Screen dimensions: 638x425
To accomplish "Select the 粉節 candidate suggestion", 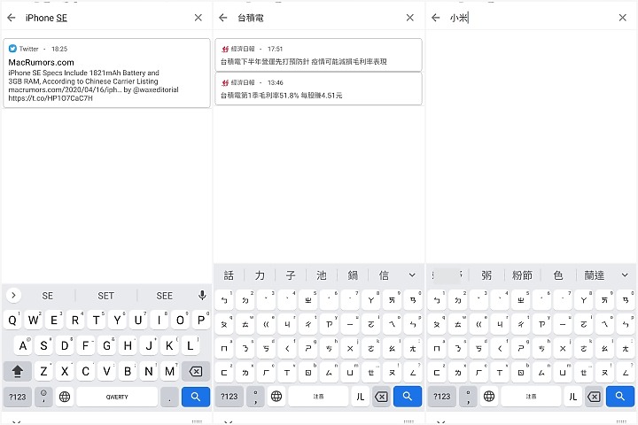I will point(522,275).
